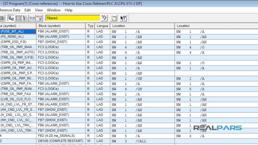Click the Langua column header
Viewport: 258px width, 145px height.
[102, 26]
